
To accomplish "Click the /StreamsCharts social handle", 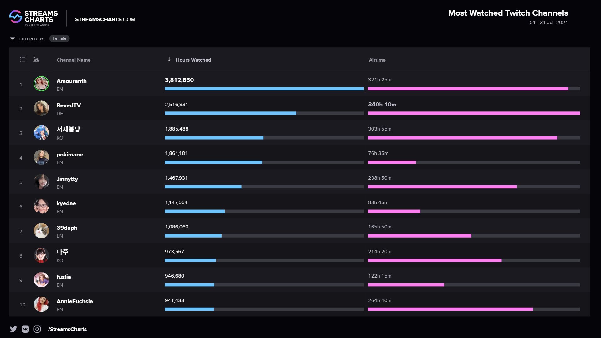I will click(67, 329).
